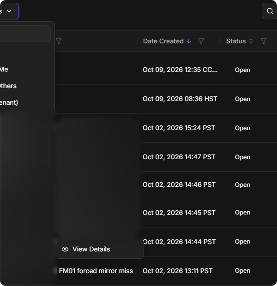
Task: Choose View Details in context menu
Action: click(x=100, y=249)
